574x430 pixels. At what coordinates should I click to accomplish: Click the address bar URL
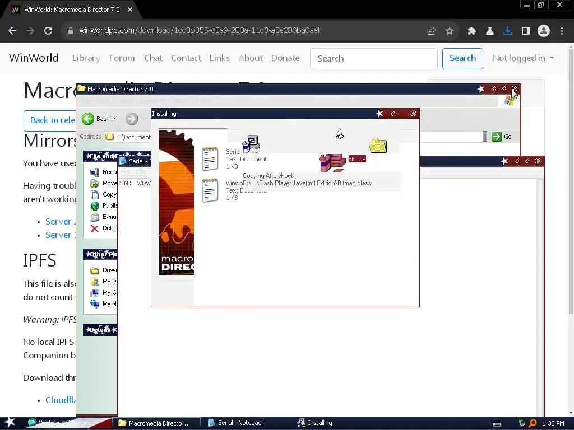click(x=200, y=30)
